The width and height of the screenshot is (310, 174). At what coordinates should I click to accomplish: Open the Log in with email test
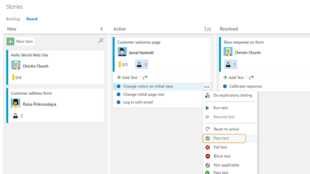(x=138, y=102)
